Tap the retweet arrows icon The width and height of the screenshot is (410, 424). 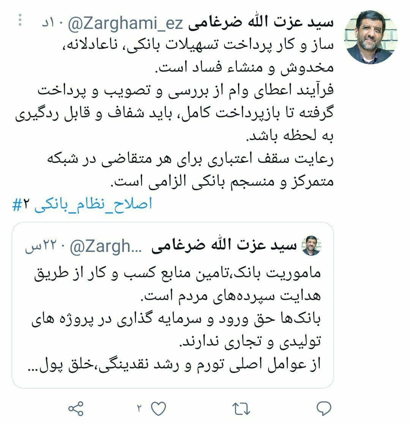coord(241,408)
